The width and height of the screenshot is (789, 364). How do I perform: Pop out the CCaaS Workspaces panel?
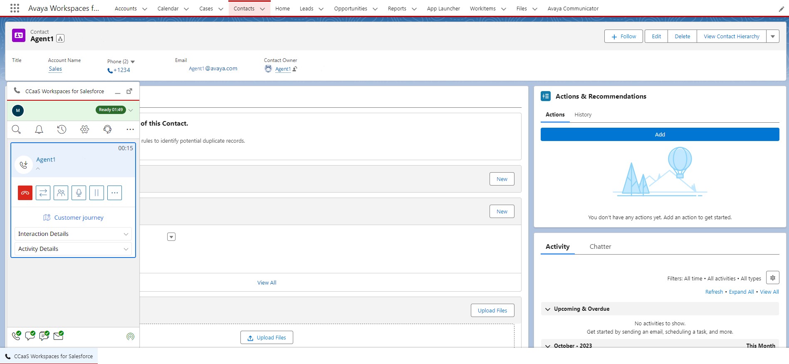129,91
